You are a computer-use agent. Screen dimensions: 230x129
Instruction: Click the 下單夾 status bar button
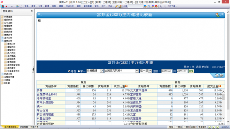(179, 127)
